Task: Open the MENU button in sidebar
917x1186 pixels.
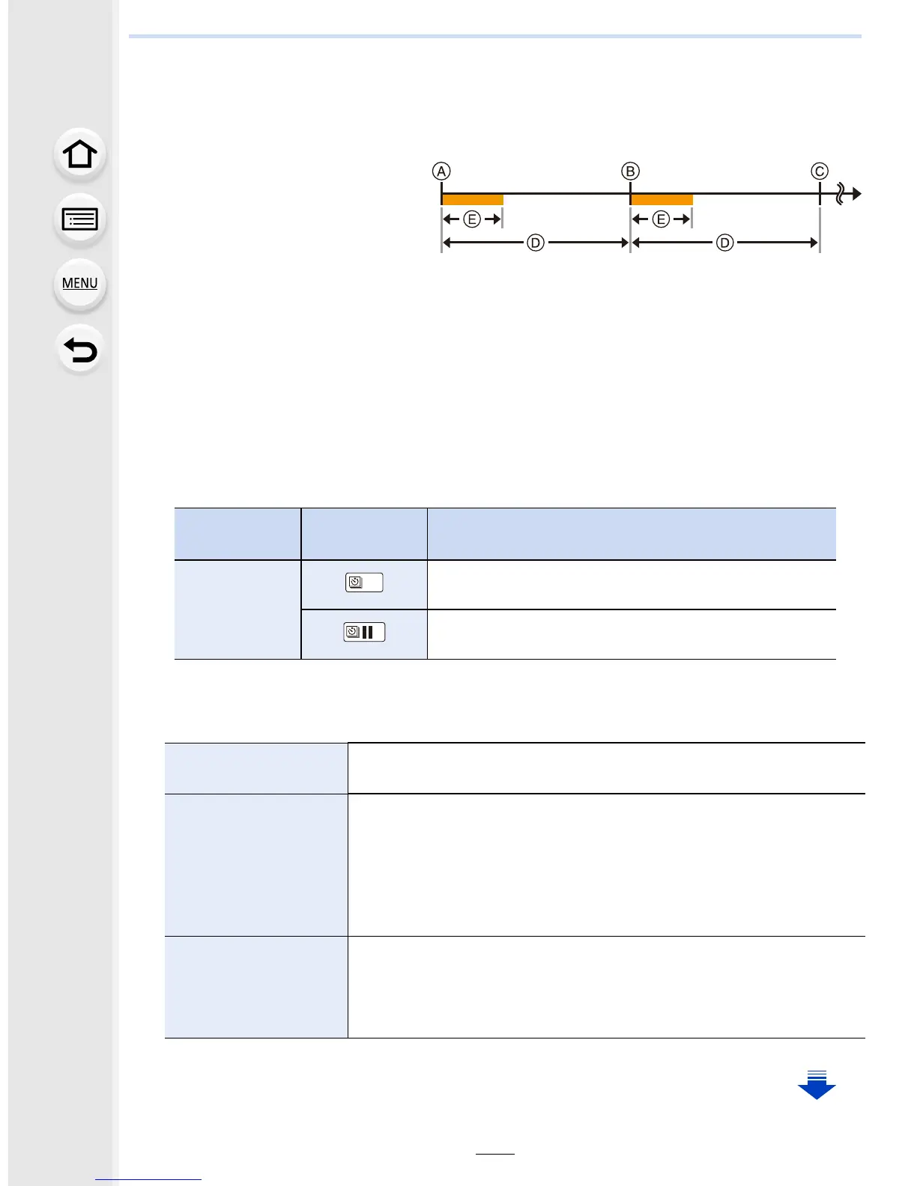Action: [80, 284]
